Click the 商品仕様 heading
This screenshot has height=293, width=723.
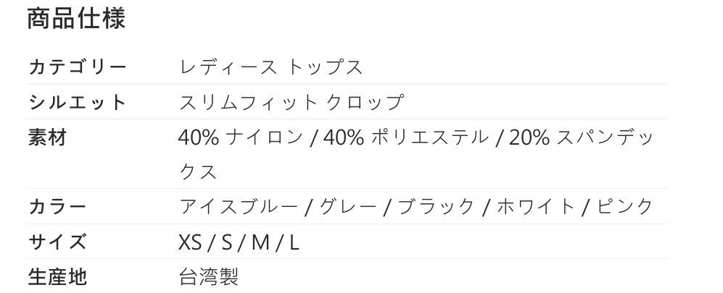[x=76, y=19]
